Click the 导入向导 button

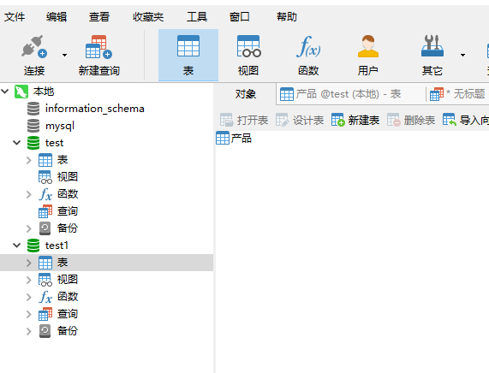pos(466,120)
